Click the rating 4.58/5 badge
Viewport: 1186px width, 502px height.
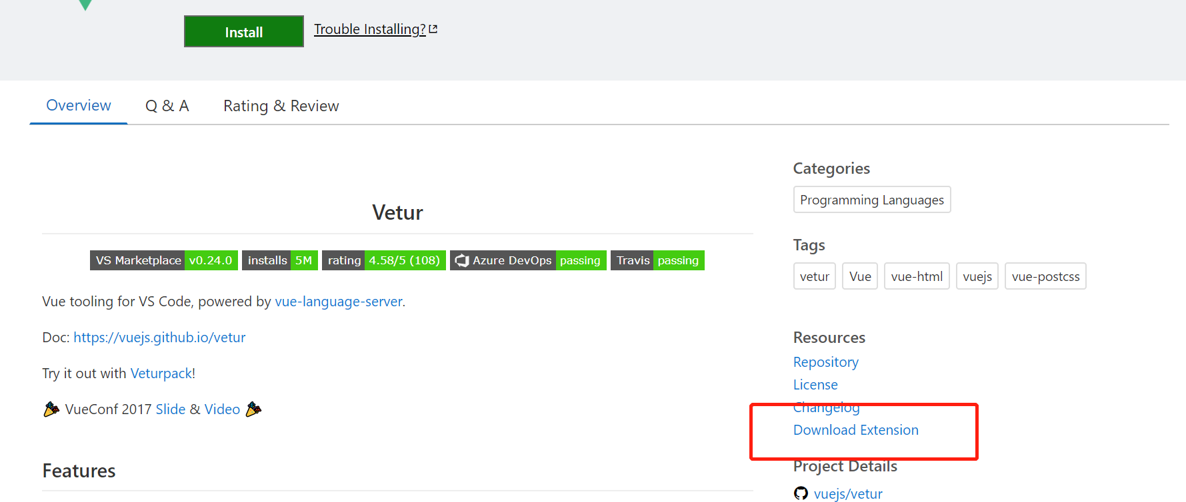(384, 260)
